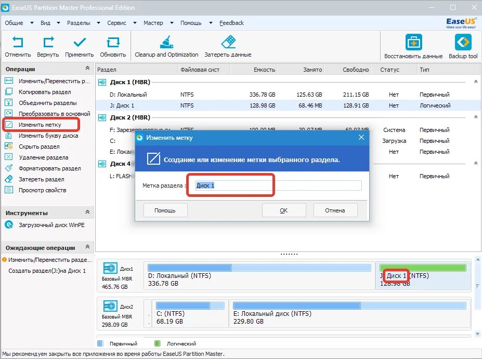Refresh disks with the Обновить icon

pos(113,43)
